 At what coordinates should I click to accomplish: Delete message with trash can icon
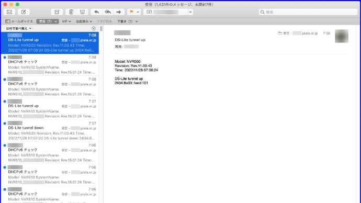[x=71, y=12]
